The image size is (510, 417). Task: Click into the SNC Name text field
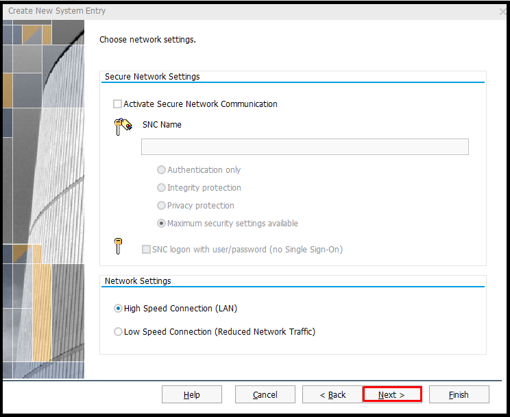click(304, 147)
